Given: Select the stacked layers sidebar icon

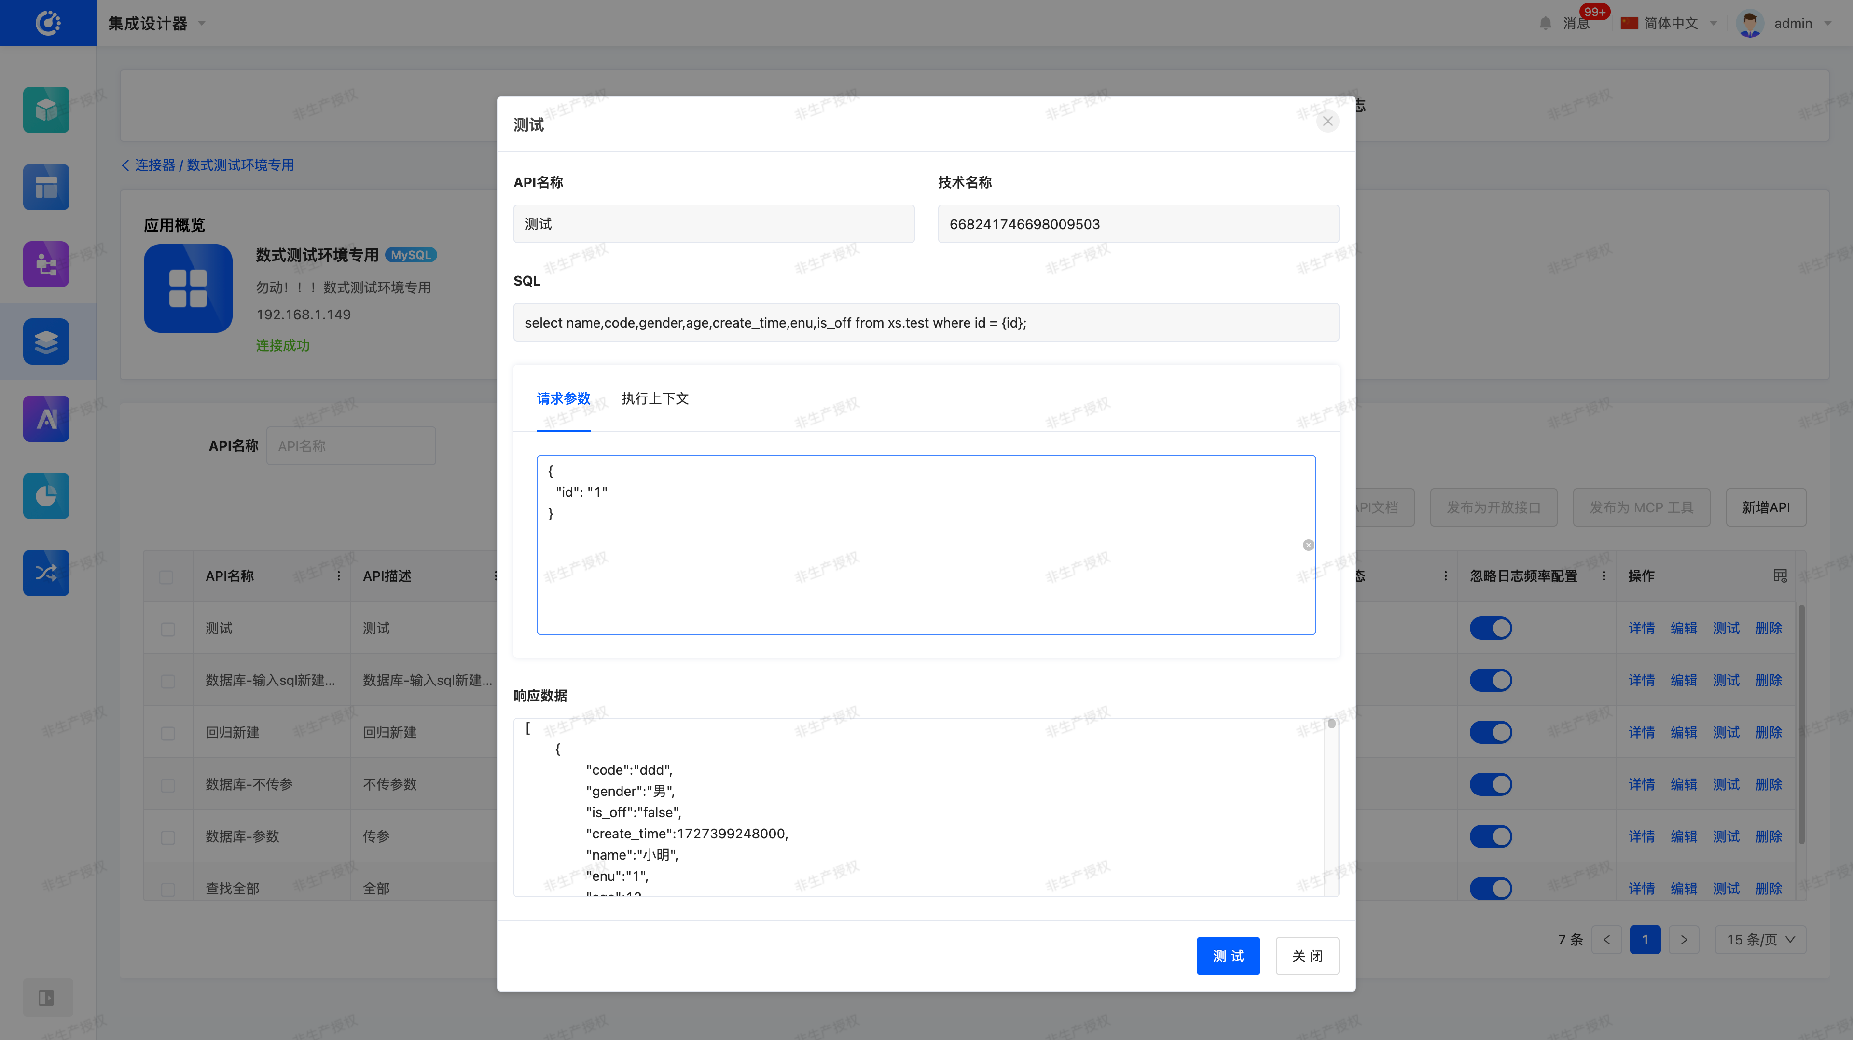Looking at the screenshot, I should click(x=46, y=341).
